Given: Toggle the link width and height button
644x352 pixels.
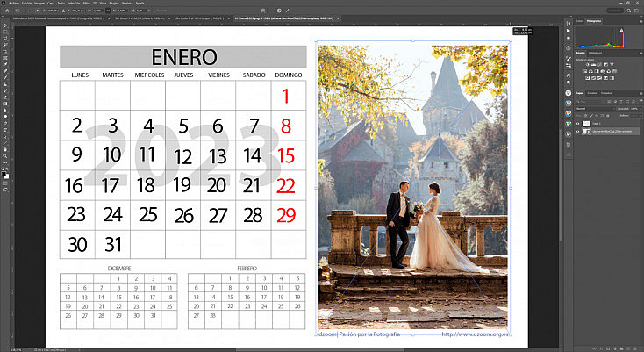Looking at the screenshot, I should click(108, 11).
